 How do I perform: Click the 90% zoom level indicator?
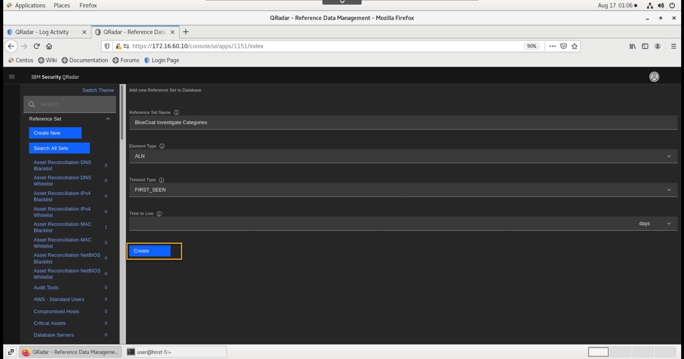[x=532, y=46]
